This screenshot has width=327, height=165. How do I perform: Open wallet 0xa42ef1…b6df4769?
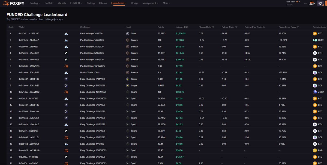[28, 131]
